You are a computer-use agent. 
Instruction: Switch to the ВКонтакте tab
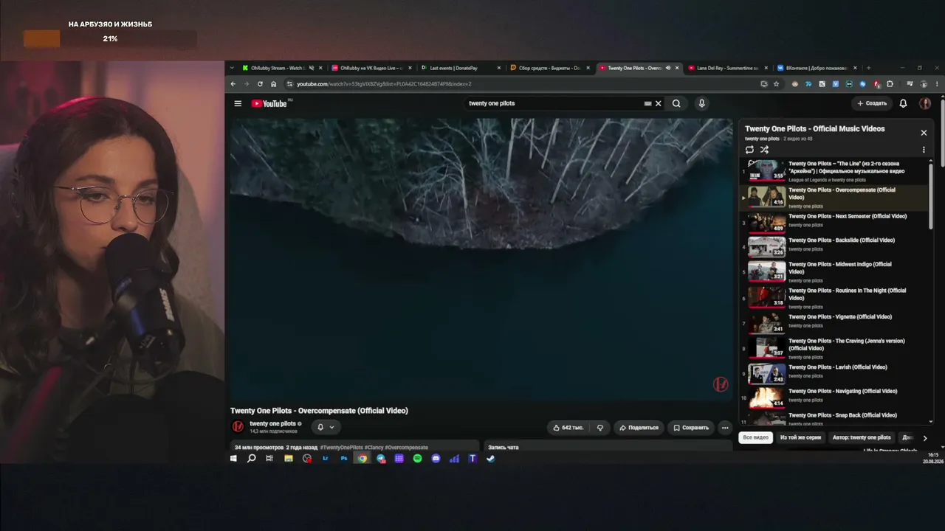click(x=817, y=68)
